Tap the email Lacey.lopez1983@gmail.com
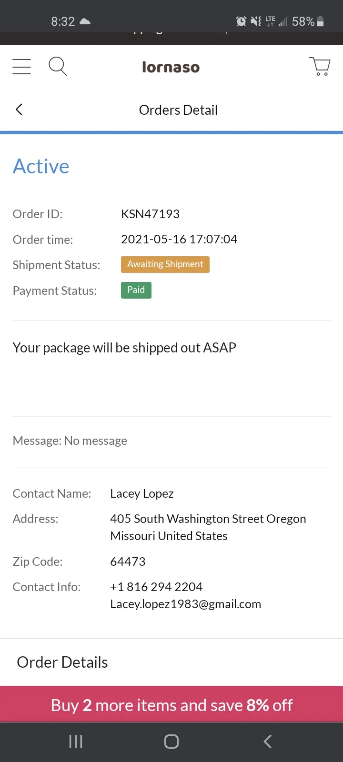Image resolution: width=343 pixels, height=762 pixels. pyautogui.click(x=186, y=604)
